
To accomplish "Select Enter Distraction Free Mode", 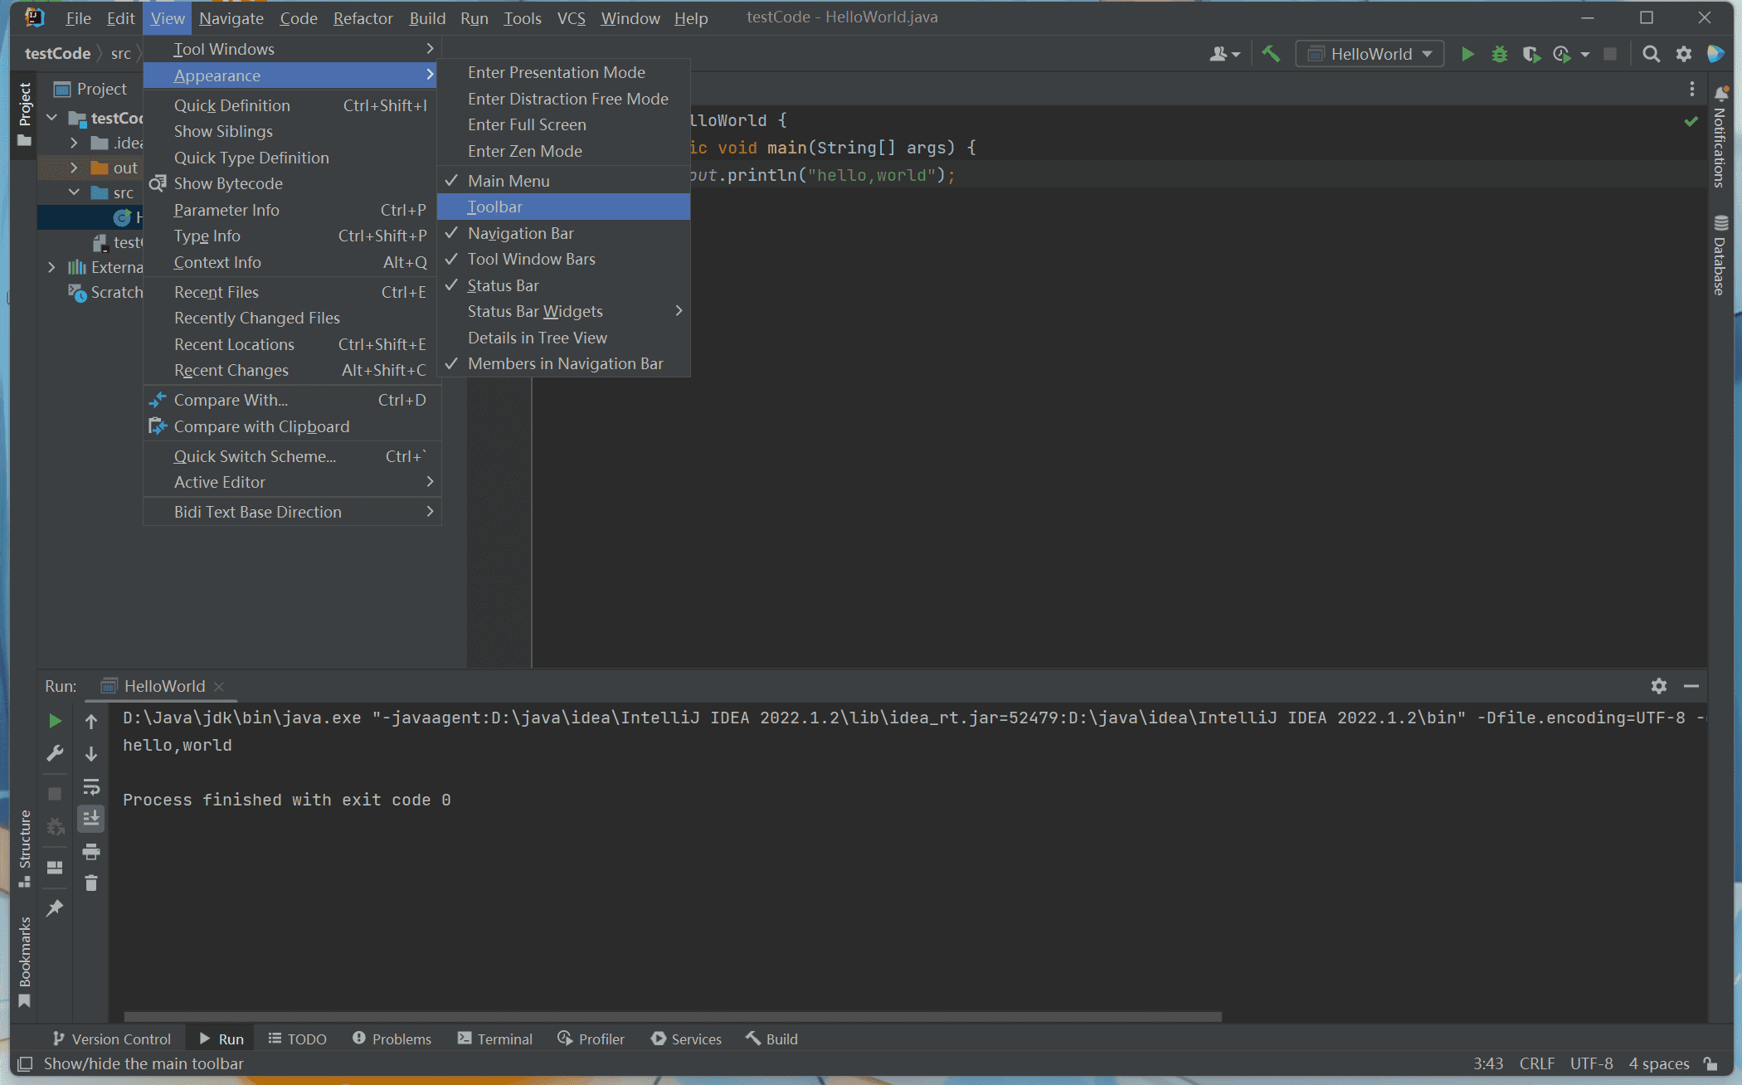I will pos(564,99).
